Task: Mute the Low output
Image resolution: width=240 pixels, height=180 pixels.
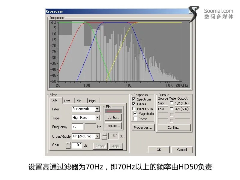Action: point(172,109)
